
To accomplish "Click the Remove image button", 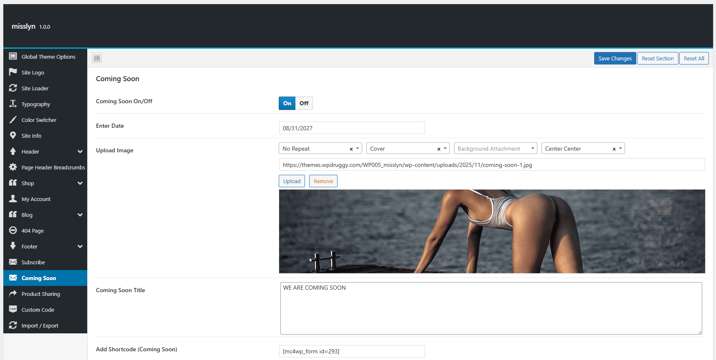I will coord(323,181).
